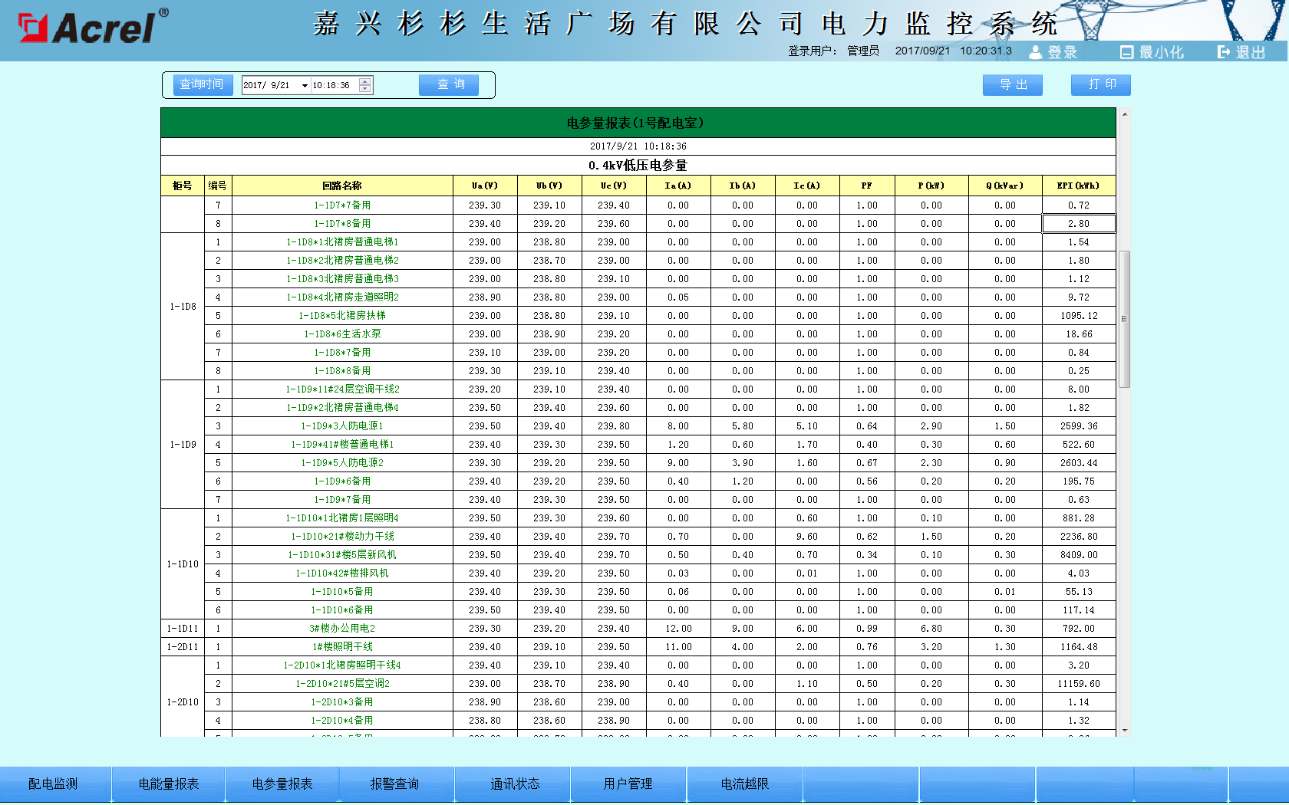Switch to the 配电监测 tab
The height and width of the screenshot is (805, 1289).
point(53,784)
